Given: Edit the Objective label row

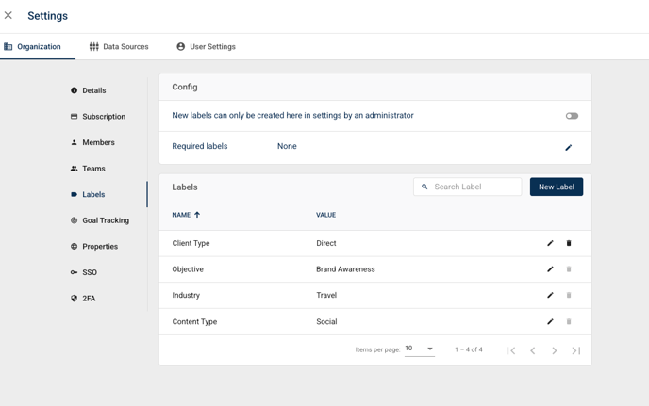Looking at the screenshot, I should coord(550,269).
